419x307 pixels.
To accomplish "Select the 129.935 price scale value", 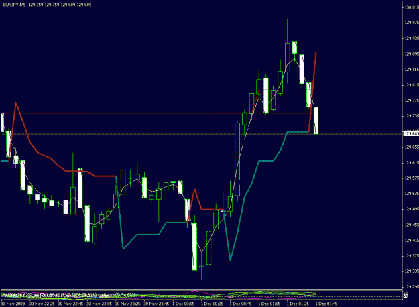I will [412, 38].
